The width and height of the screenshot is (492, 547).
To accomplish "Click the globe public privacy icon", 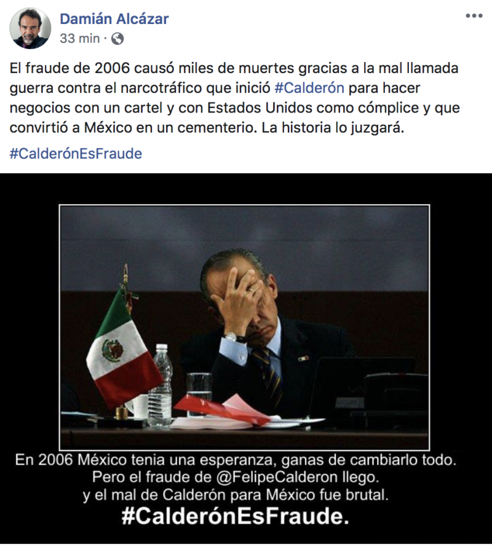I will (x=117, y=39).
